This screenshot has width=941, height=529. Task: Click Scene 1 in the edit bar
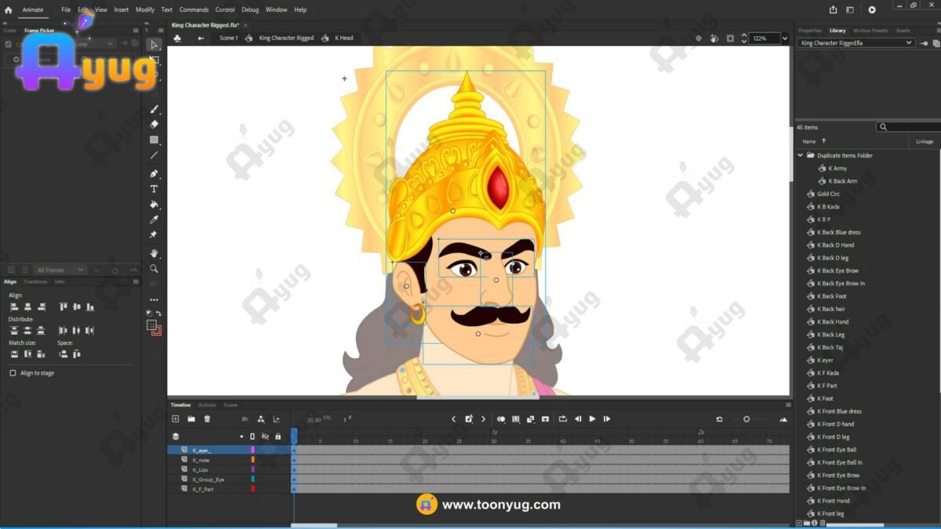click(228, 38)
